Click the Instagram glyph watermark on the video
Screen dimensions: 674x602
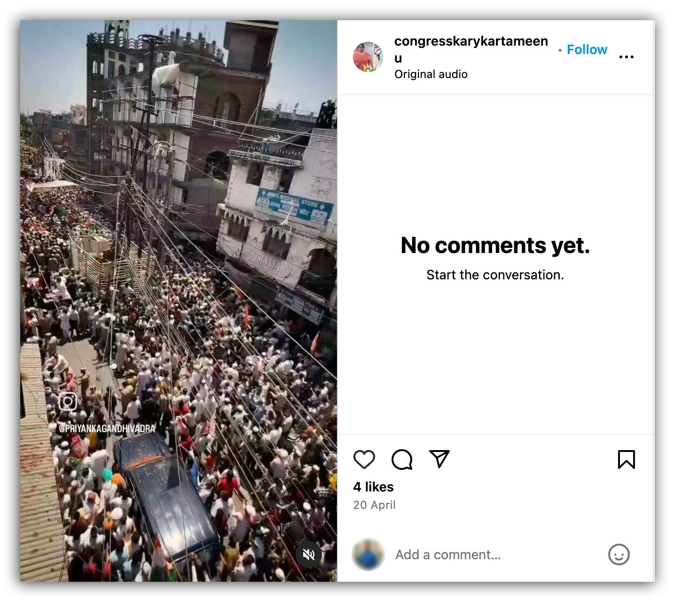click(x=68, y=401)
